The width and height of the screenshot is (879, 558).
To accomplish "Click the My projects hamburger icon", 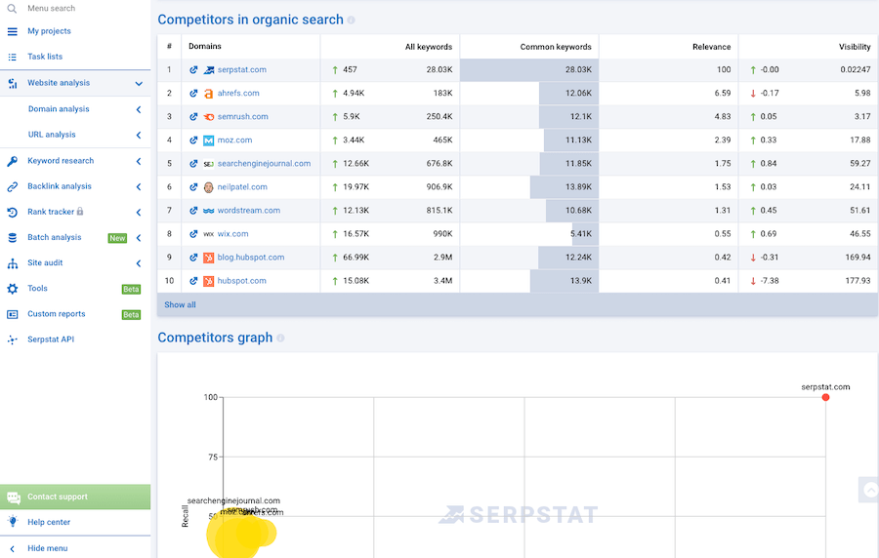I will [13, 31].
